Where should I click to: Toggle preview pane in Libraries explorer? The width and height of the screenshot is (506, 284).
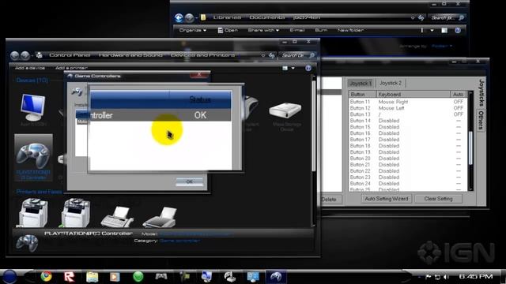(x=444, y=30)
